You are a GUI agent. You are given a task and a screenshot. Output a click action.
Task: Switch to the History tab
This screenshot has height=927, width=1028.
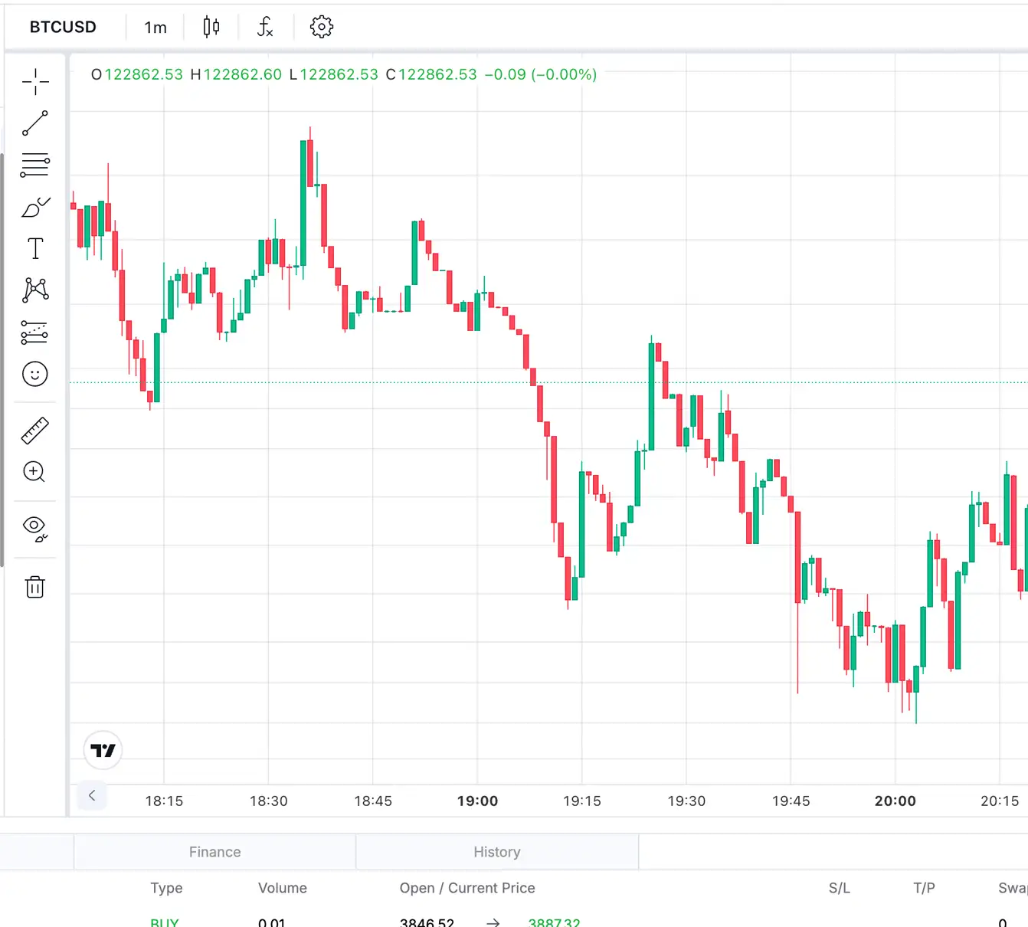[496, 852]
